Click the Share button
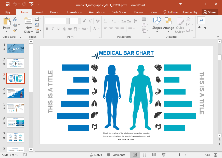 click(210, 12)
